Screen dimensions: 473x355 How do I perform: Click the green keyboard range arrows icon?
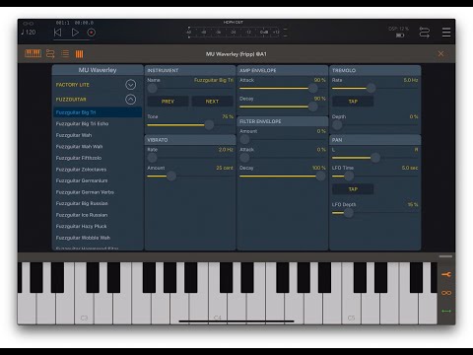[446, 311]
